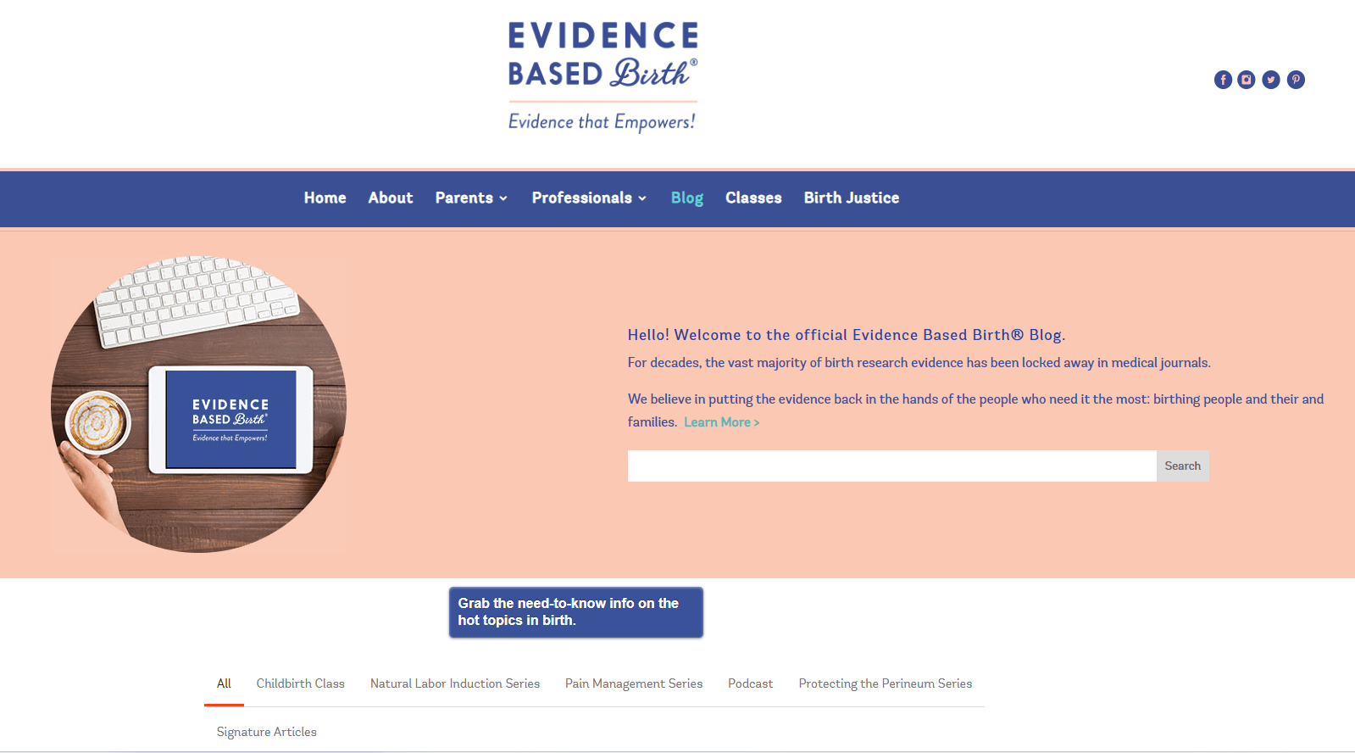1355x753 pixels.
Task: Click the circular tablet and keyboard image
Action: (199, 404)
